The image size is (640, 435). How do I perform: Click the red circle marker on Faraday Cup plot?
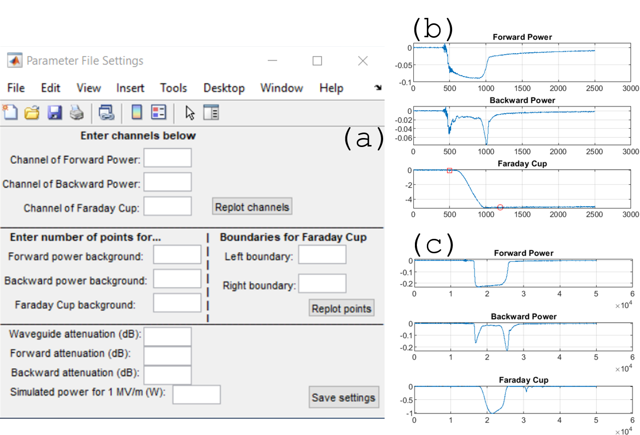tap(500, 207)
